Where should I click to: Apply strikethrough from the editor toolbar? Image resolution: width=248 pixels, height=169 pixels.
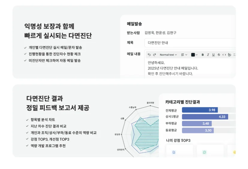click(x=219, y=55)
